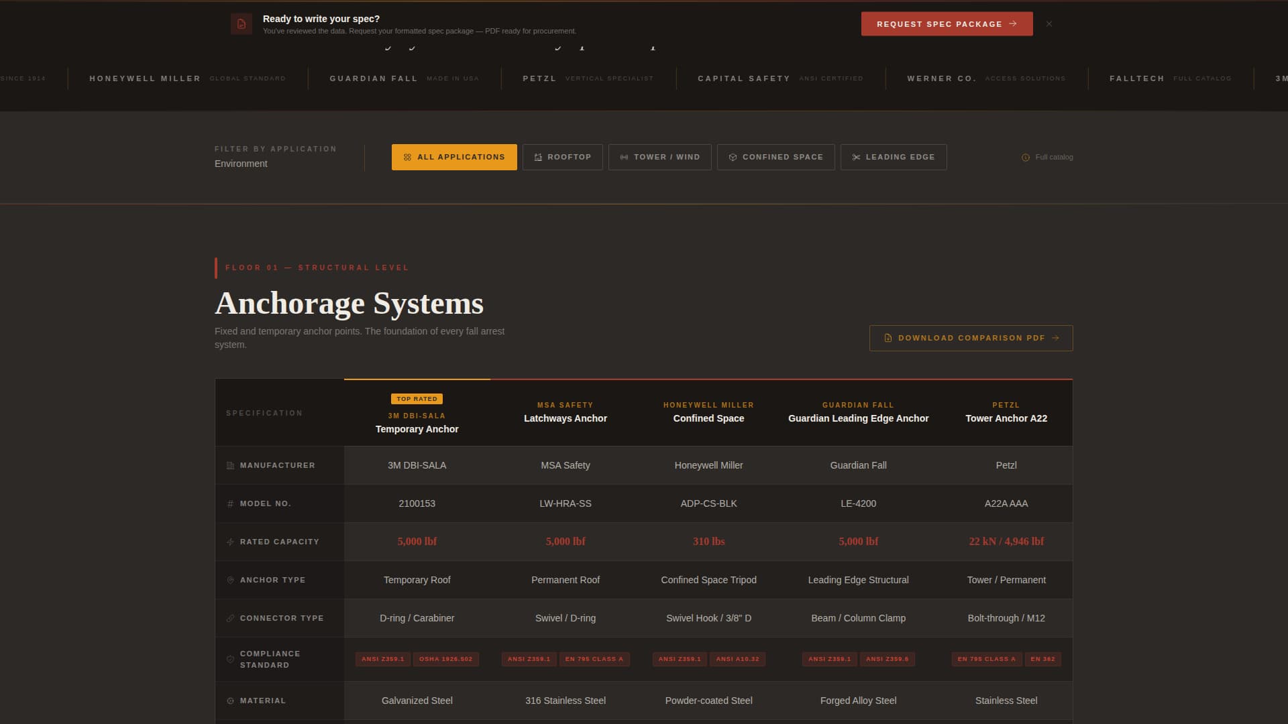
Task: Click the document icon in the spec banner
Action: tap(241, 23)
